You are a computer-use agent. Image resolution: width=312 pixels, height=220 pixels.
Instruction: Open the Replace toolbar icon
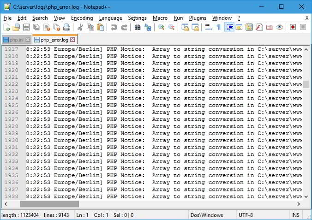tap(148, 27)
